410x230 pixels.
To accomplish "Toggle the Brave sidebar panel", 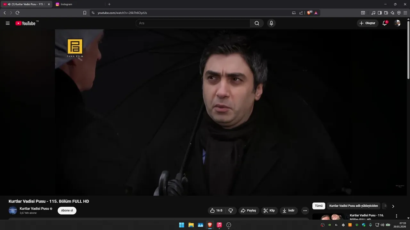I will 380,13.
